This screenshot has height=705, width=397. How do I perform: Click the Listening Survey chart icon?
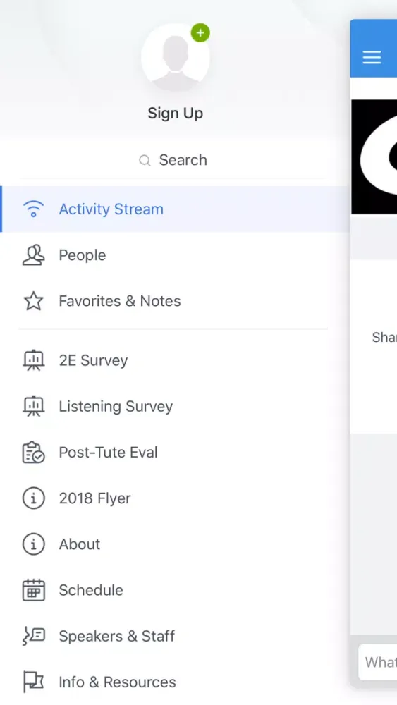click(x=33, y=407)
